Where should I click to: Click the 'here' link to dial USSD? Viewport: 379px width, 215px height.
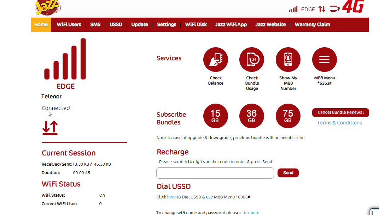pyautogui.click(x=171, y=197)
